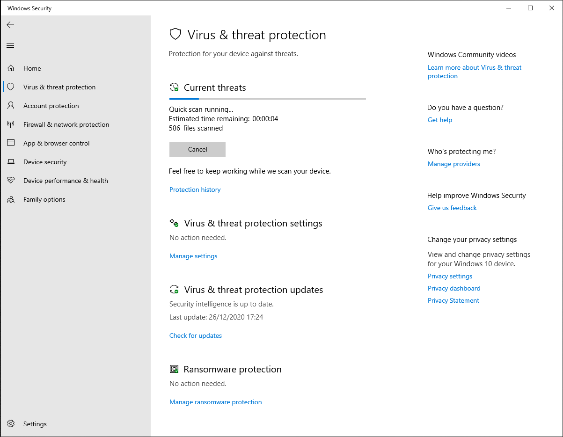Open Manage settings for virus protection

coord(193,256)
